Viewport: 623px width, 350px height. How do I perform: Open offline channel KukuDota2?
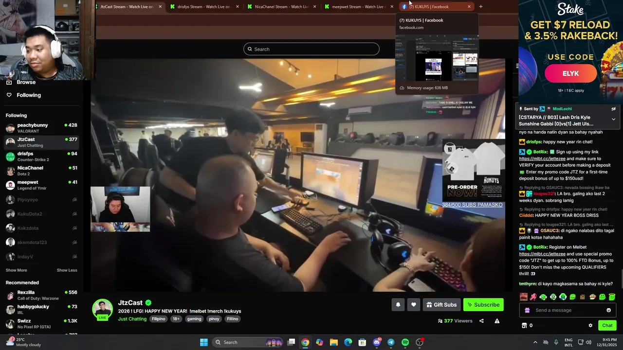(41, 214)
